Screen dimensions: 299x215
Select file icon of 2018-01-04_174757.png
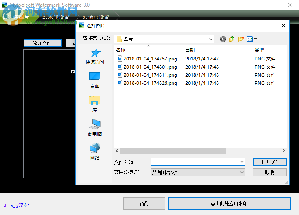[120, 59]
